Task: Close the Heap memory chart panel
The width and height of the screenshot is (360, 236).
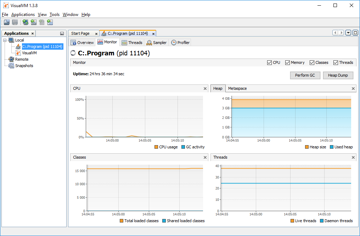Action: 353,89
